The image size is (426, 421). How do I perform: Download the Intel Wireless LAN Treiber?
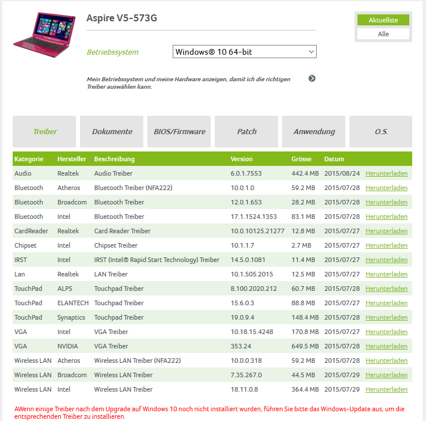(386, 389)
